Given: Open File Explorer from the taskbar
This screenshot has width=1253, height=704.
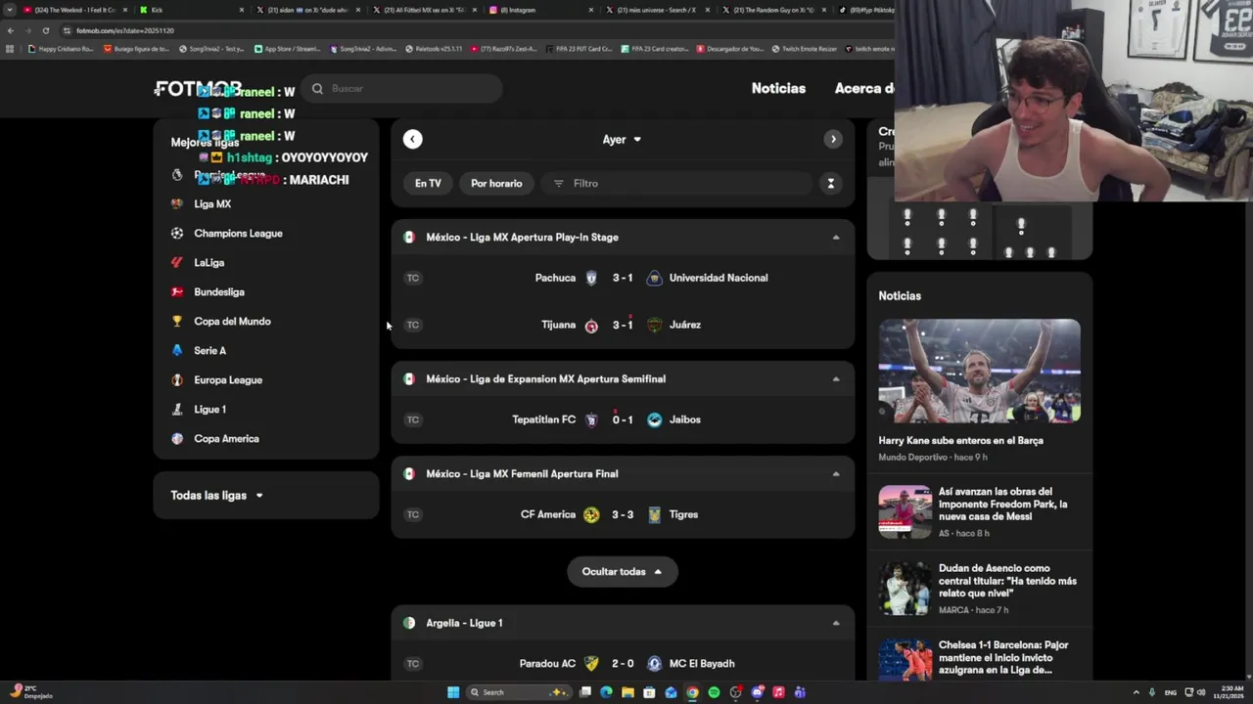Looking at the screenshot, I should (627, 692).
